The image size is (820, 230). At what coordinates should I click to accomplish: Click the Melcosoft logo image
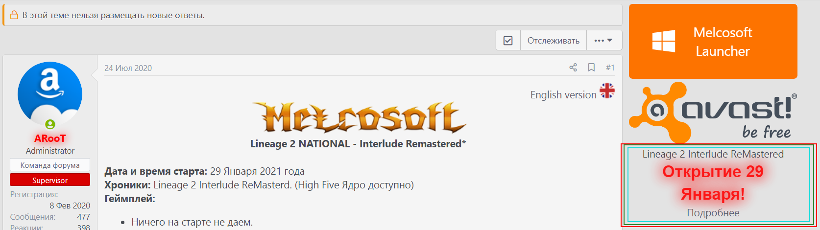358,117
